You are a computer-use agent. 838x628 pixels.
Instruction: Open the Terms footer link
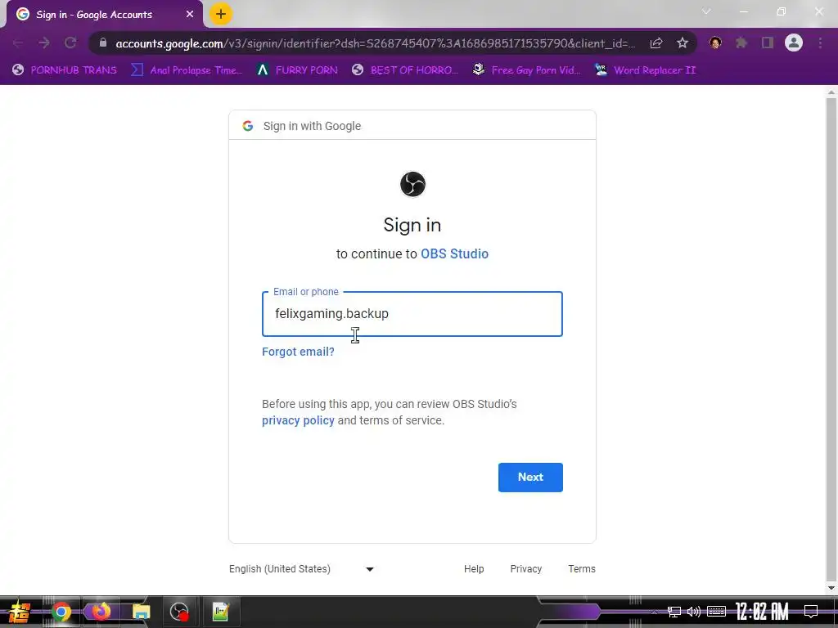[x=582, y=569]
